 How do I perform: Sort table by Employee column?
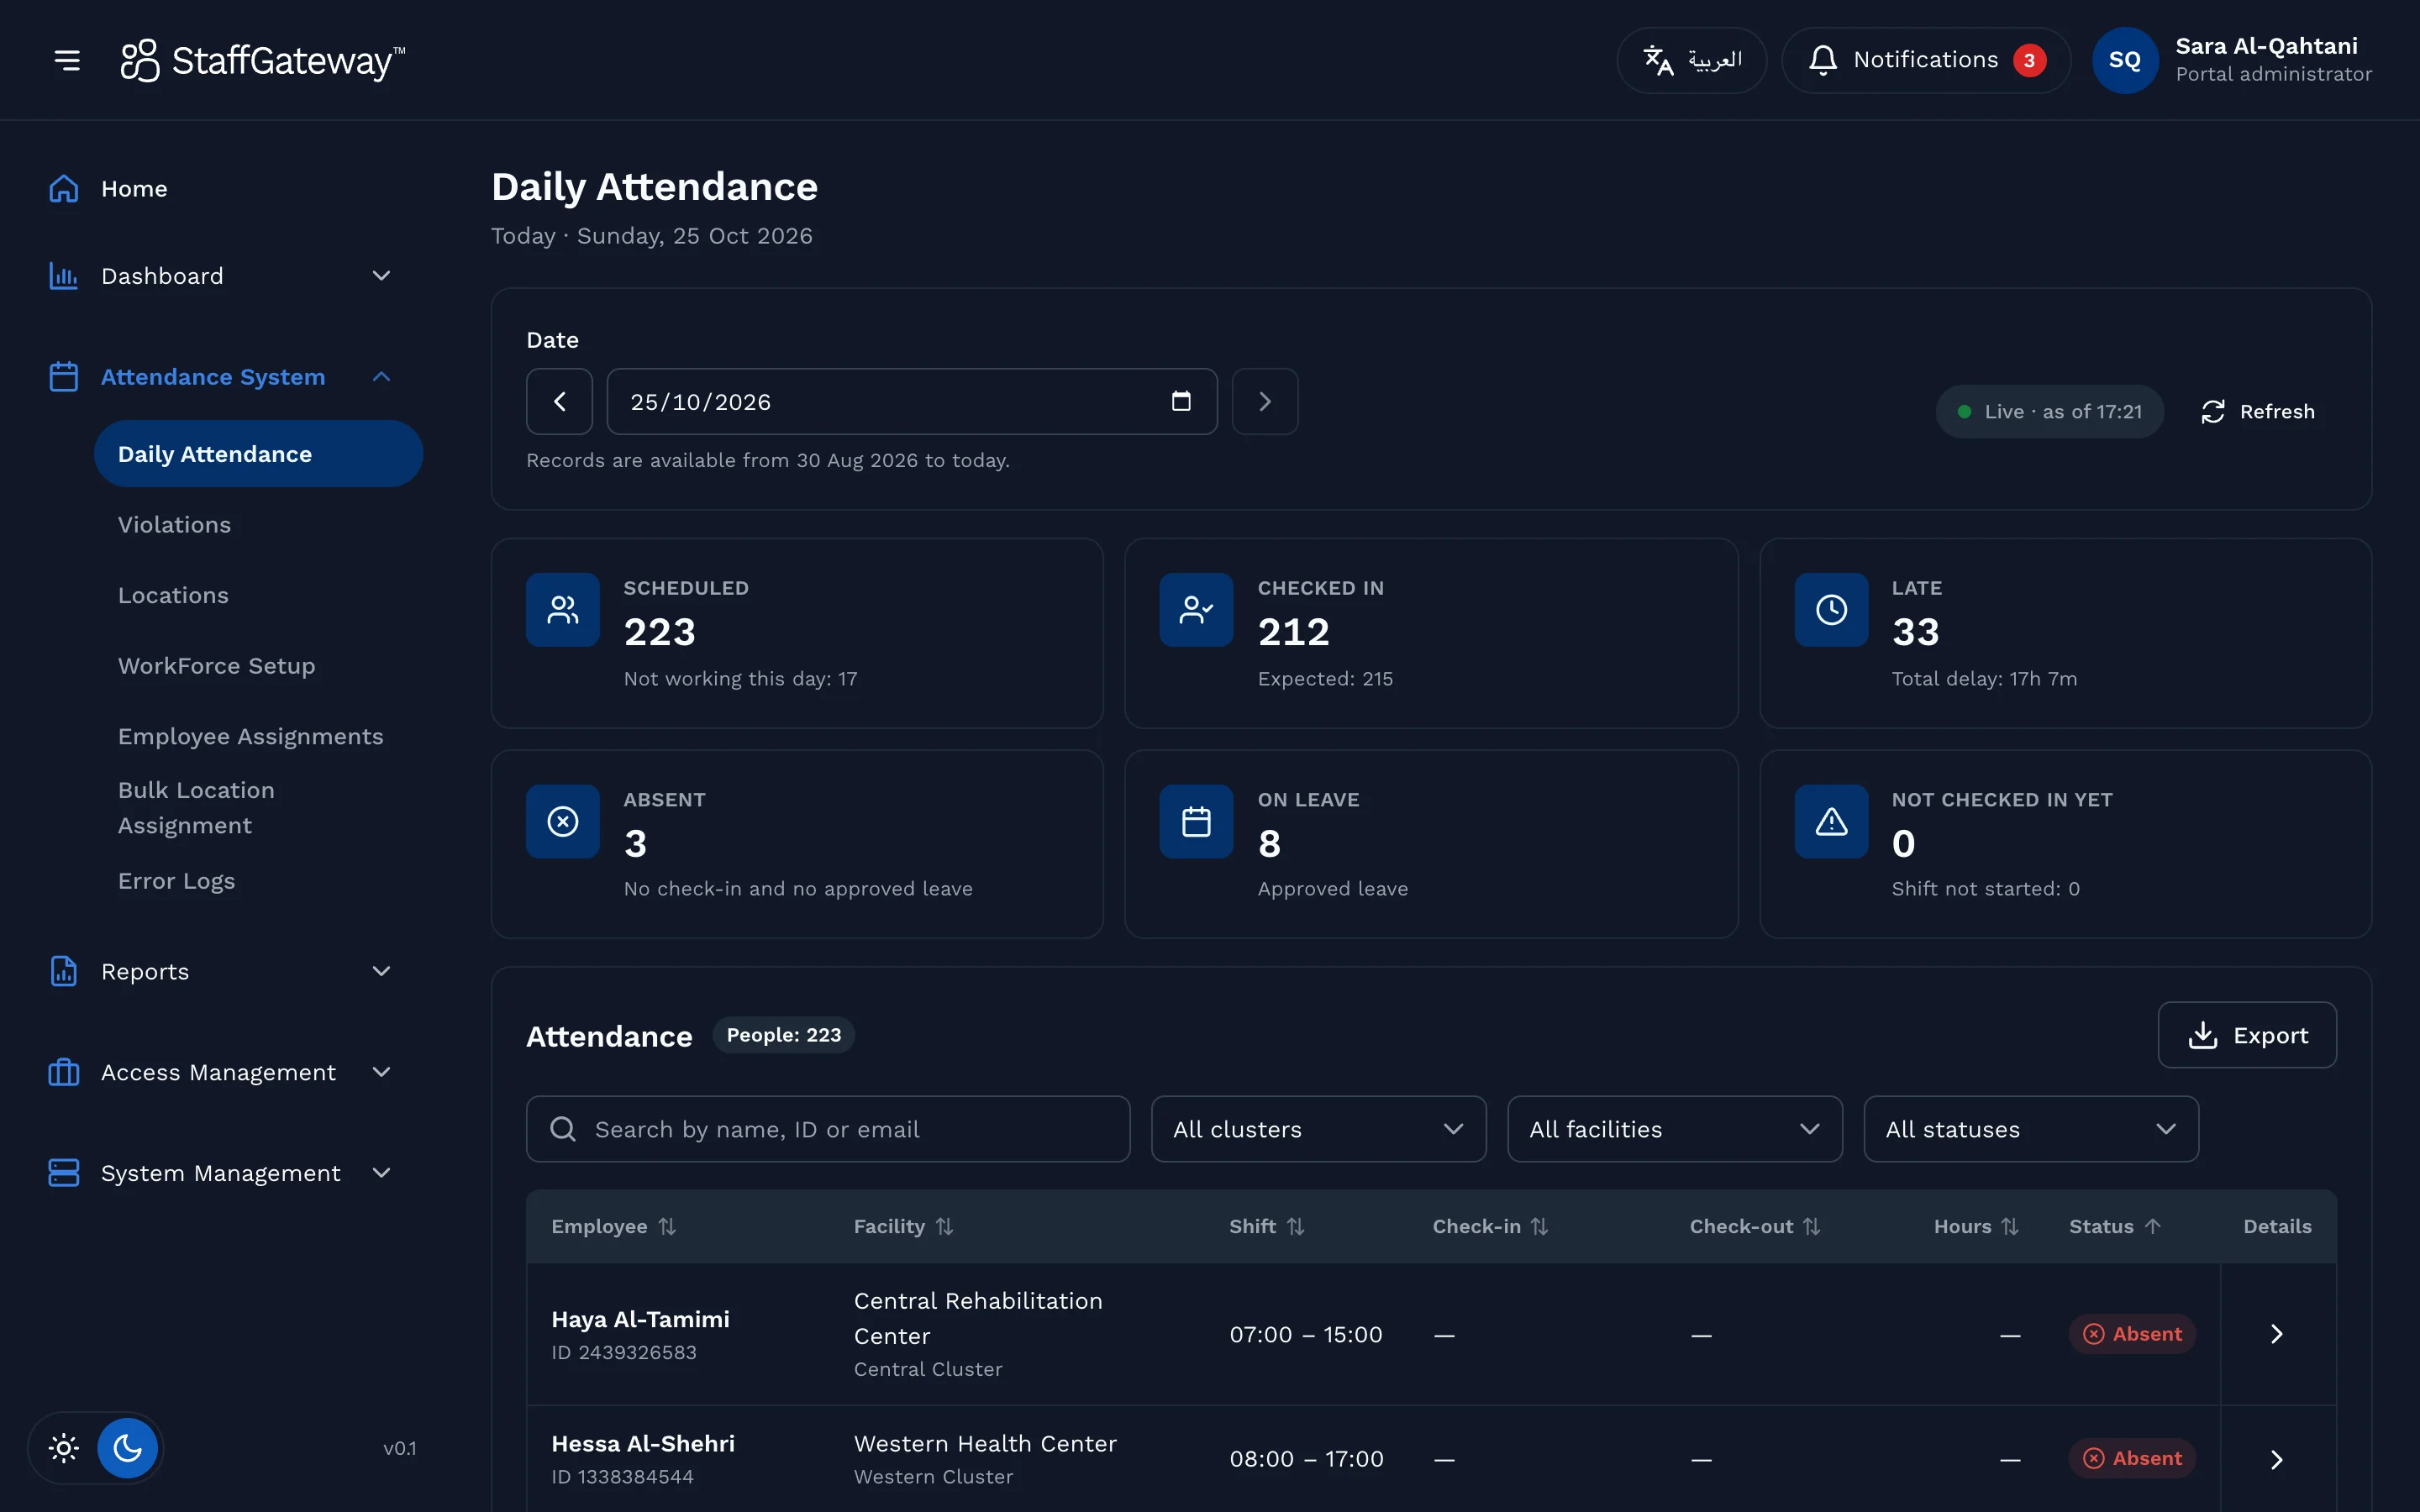(x=614, y=1226)
